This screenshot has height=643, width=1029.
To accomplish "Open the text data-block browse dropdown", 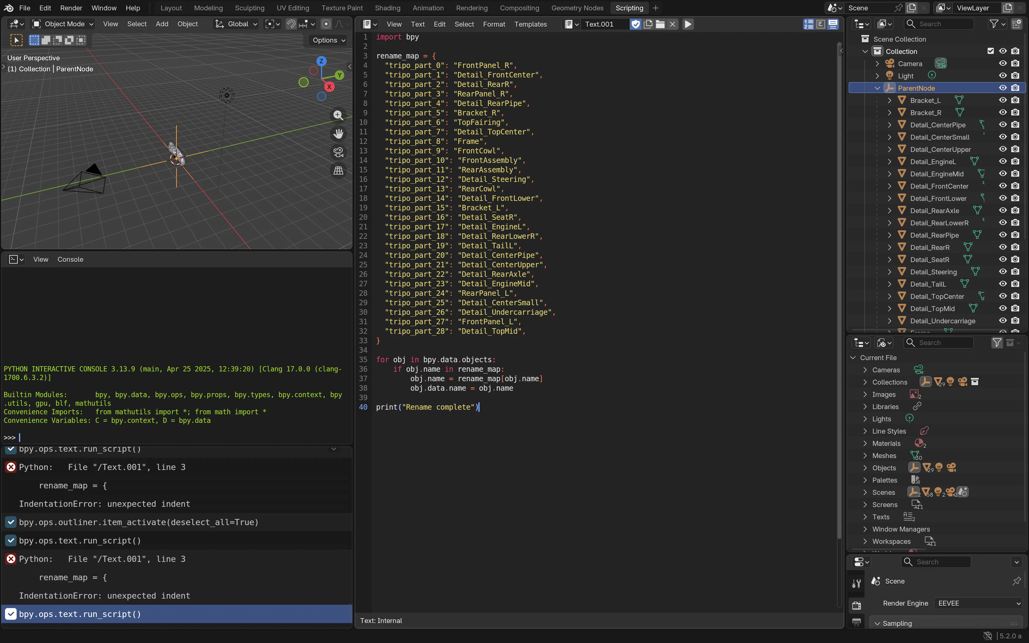I will [x=571, y=24].
